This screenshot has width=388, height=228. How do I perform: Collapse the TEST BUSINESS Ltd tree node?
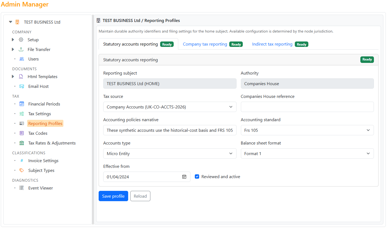(11, 22)
